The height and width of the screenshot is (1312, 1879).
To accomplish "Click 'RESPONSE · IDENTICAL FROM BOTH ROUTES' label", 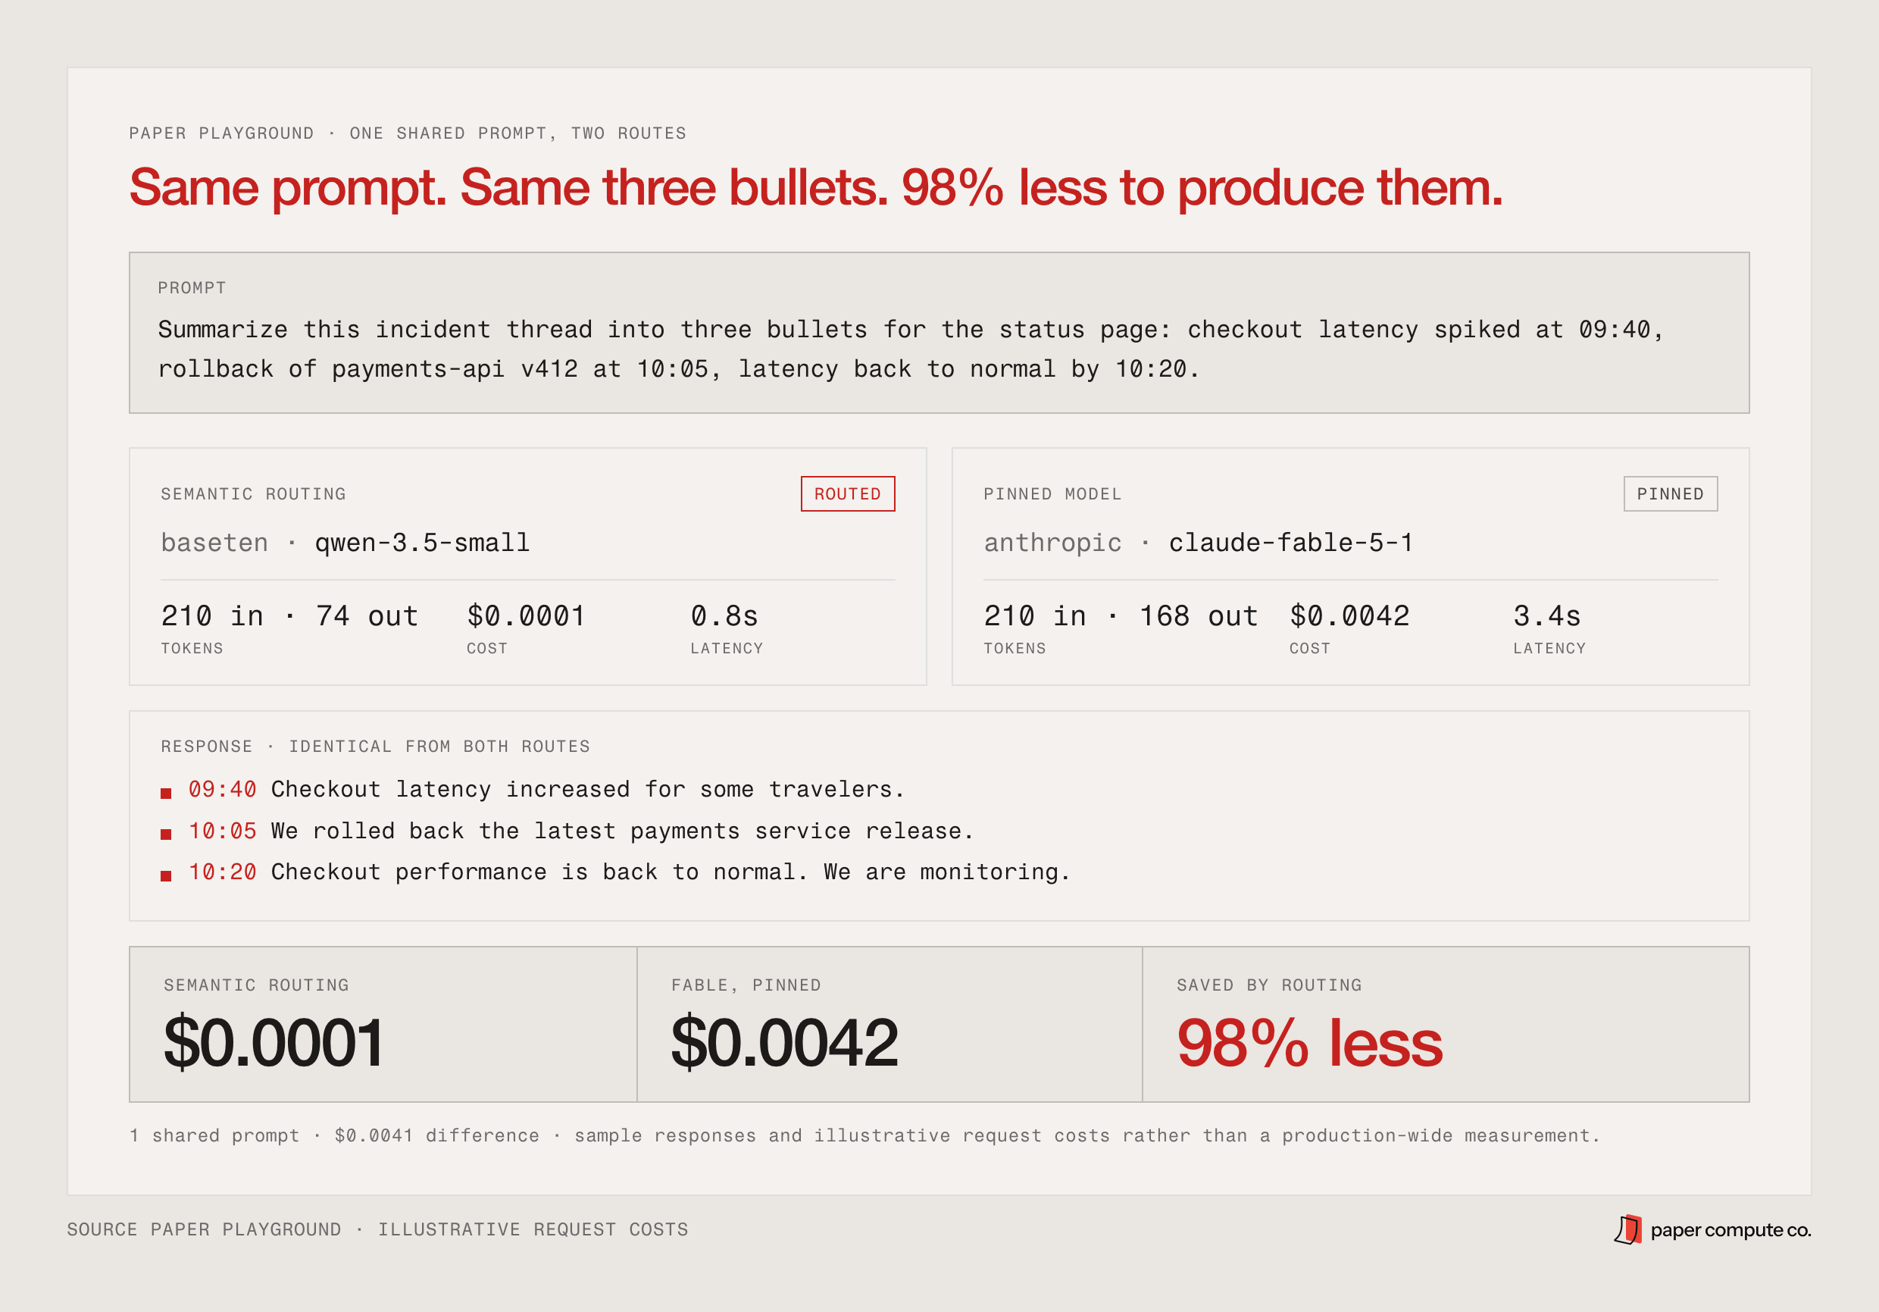I will [376, 747].
